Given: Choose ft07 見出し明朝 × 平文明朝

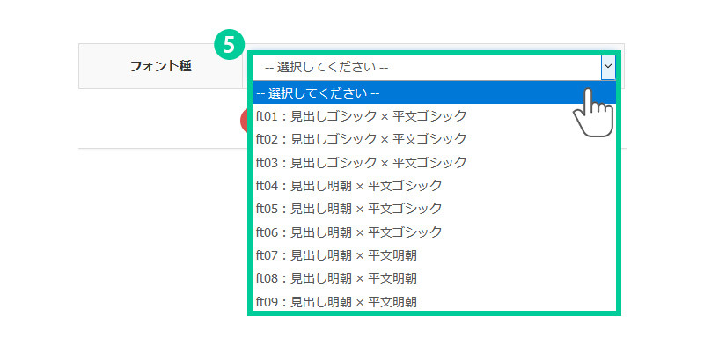Looking at the screenshot, I should tap(336, 255).
